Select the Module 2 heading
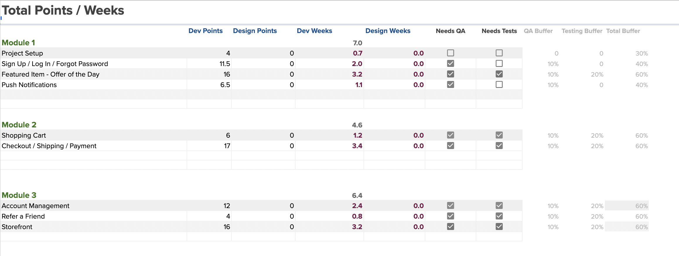 coord(19,125)
